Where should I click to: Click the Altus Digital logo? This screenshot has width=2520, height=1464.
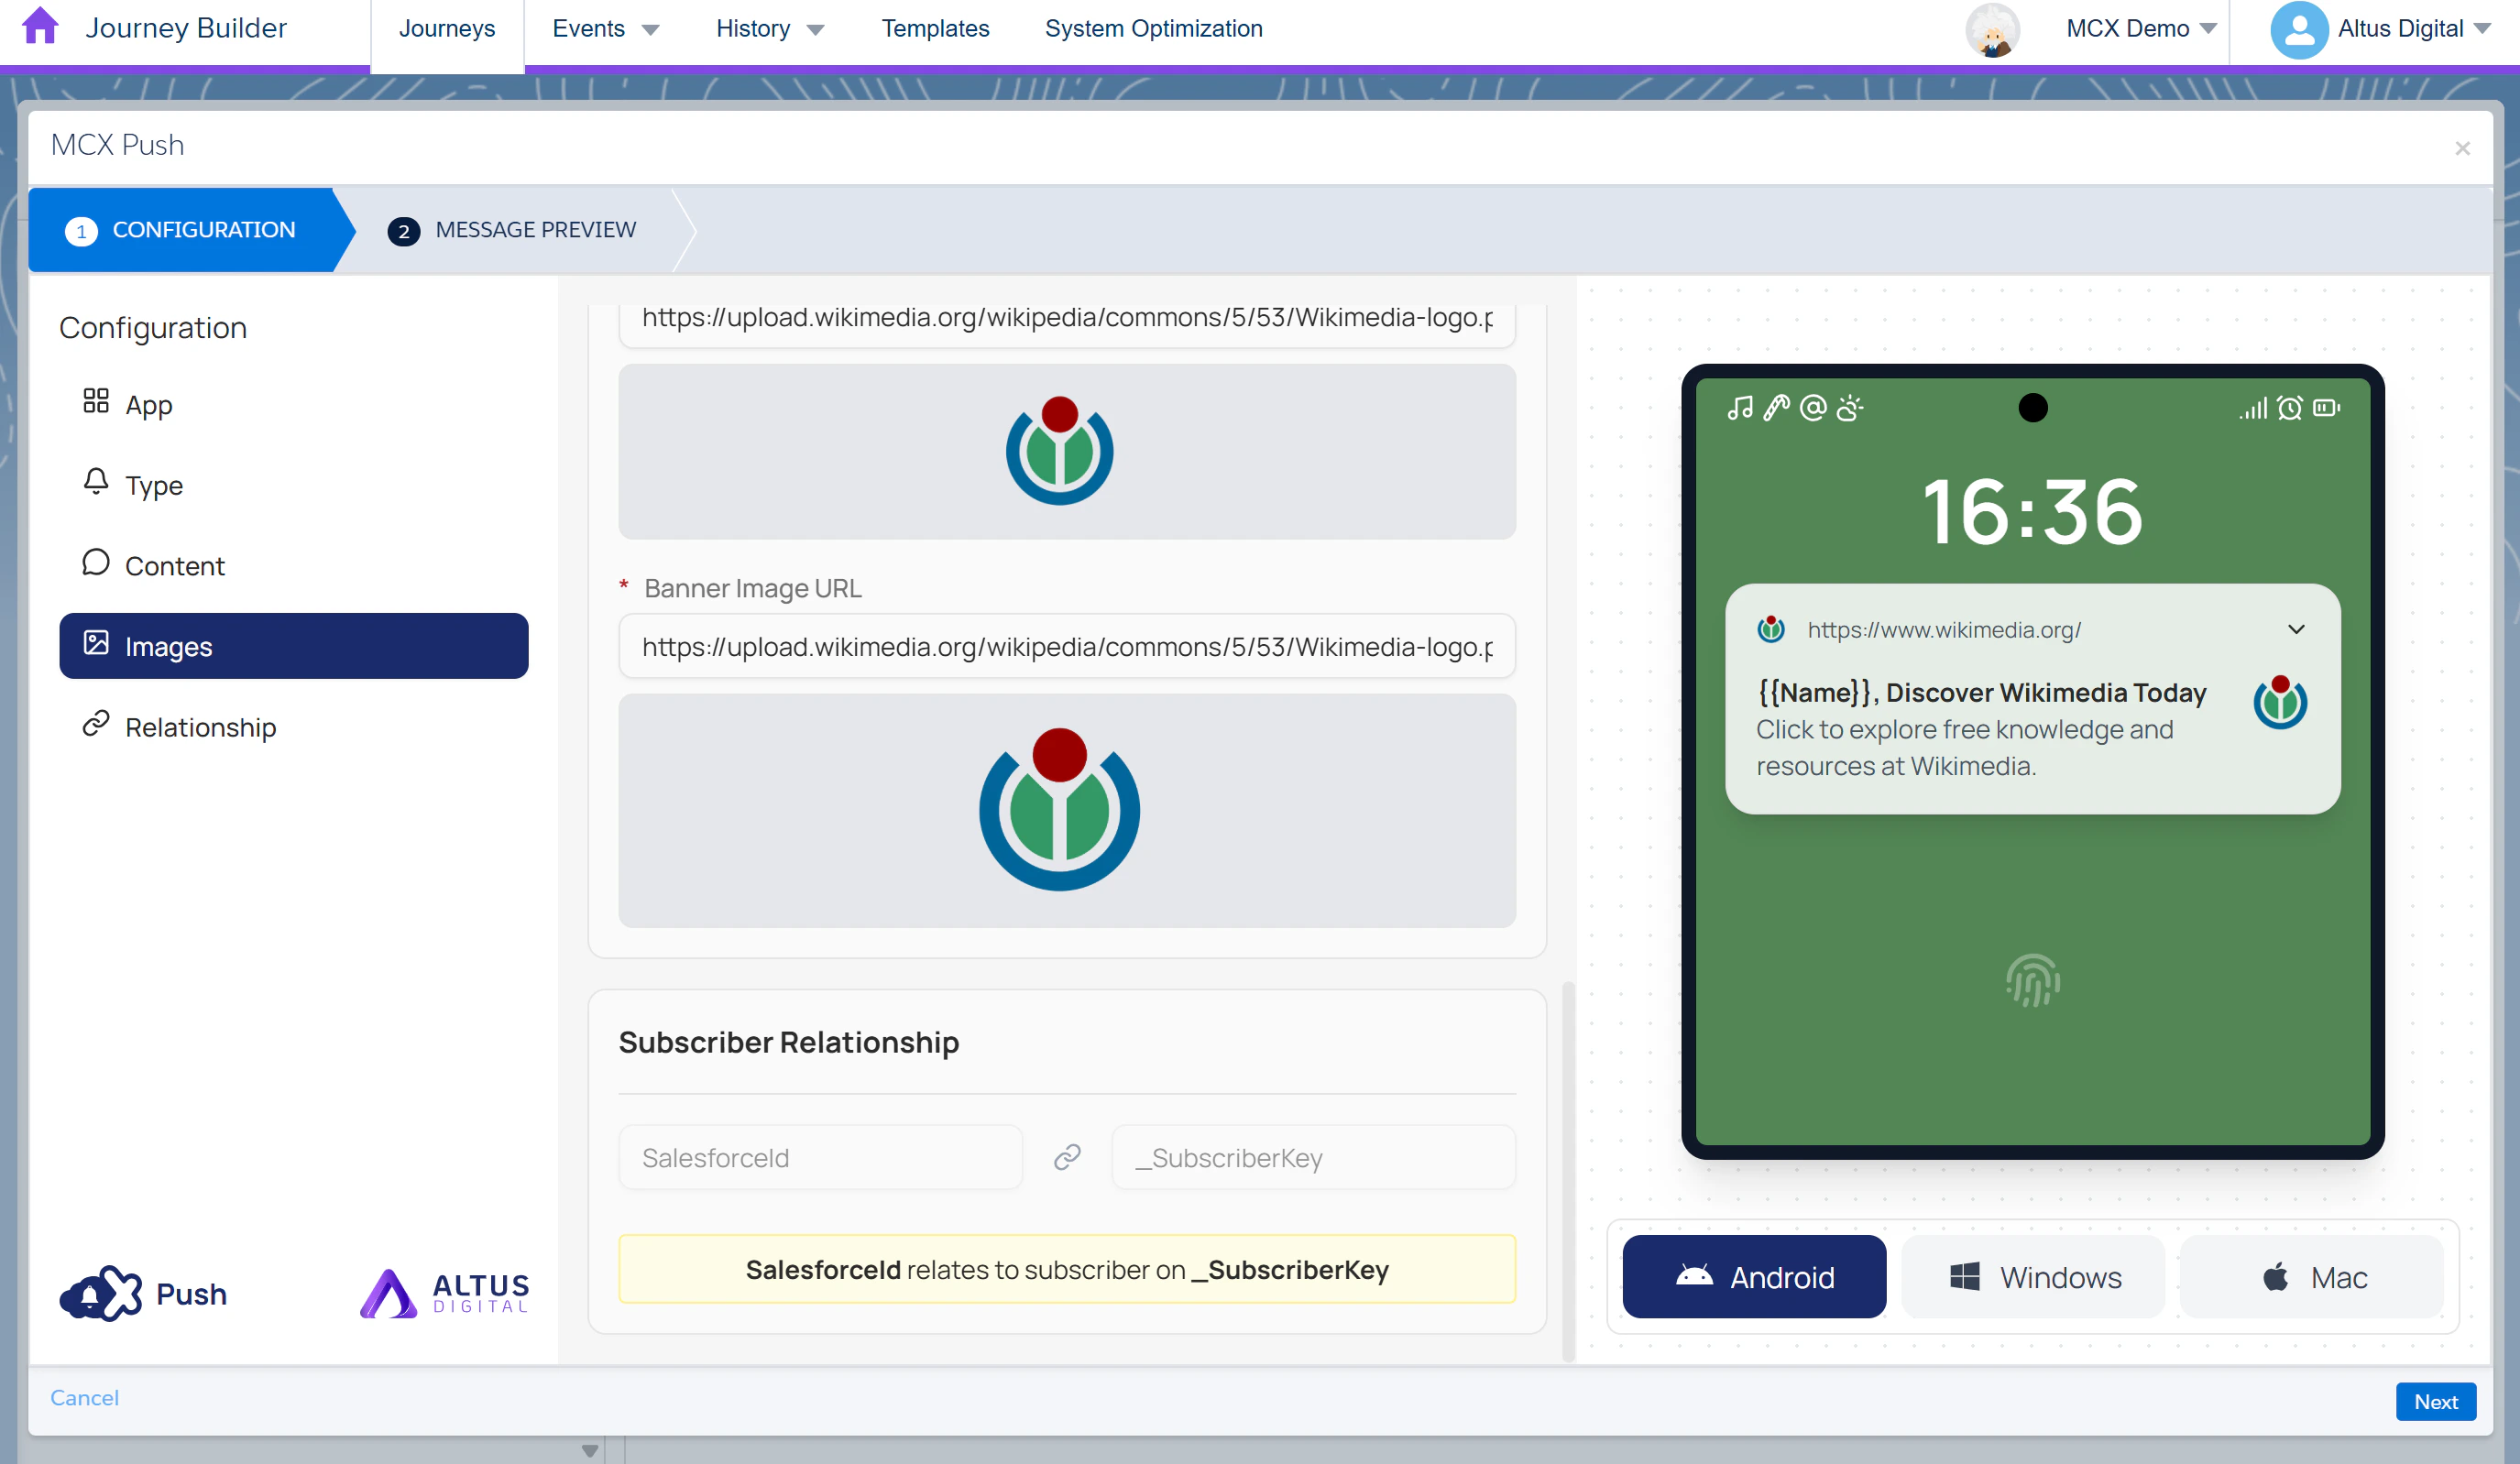[x=444, y=1293]
